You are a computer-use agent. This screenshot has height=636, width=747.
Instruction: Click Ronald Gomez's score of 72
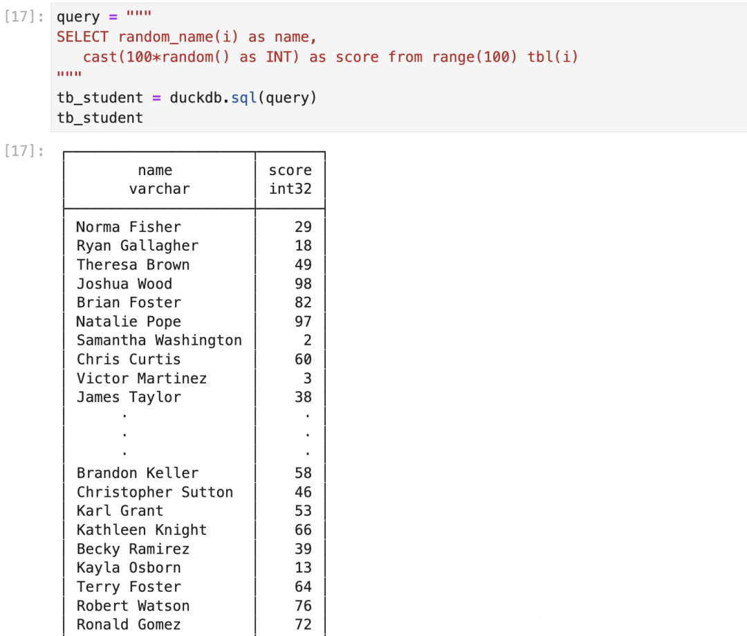tap(303, 624)
